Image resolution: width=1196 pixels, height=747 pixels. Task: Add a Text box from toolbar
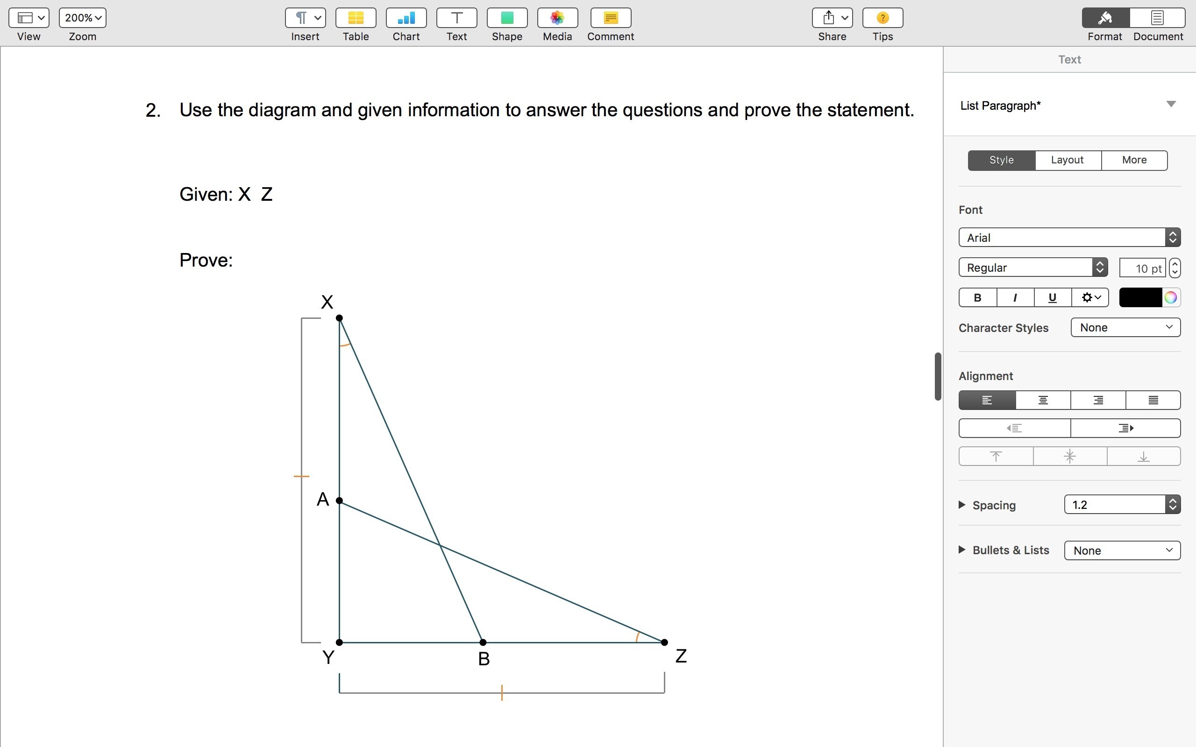click(456, 18)
